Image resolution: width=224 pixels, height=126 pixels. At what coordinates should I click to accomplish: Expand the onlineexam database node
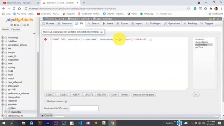(2, 86)
